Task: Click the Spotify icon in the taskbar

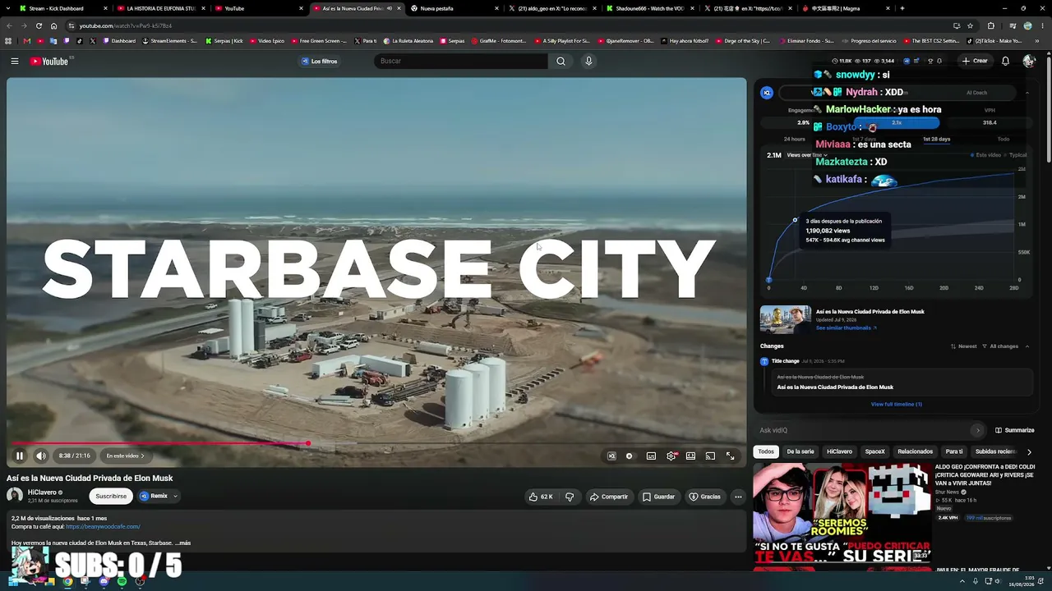Action: click(x=122, y=581)
